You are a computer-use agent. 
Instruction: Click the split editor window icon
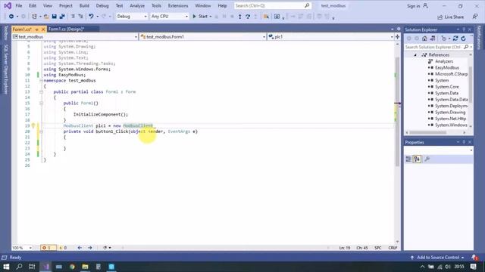397,37
